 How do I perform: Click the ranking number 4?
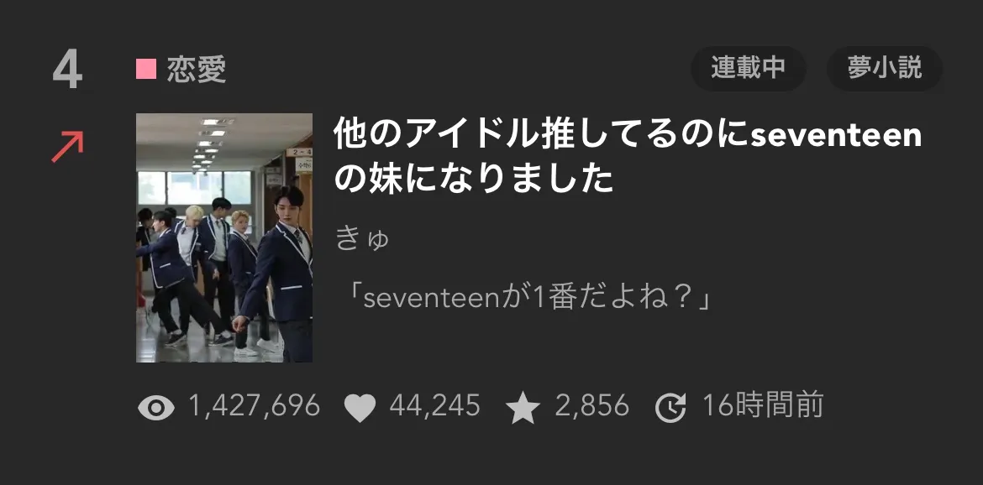[x=68, y=70]
